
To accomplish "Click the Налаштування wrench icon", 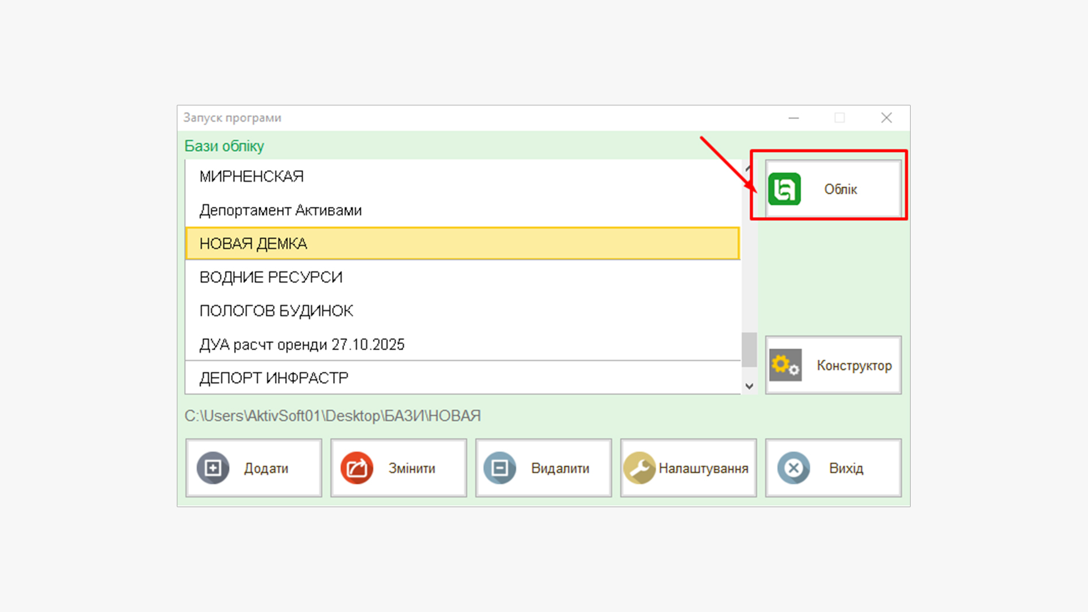I will coord(639,468).
